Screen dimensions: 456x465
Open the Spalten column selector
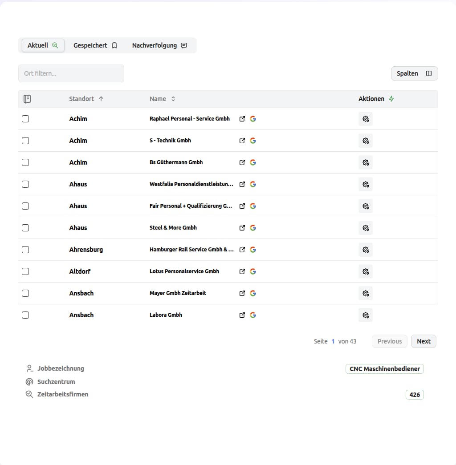[x=414, y=73]
